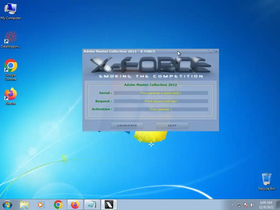Open Windows Explorer from the taskbar
Screen dimensions: 280x210
point(24,205)
